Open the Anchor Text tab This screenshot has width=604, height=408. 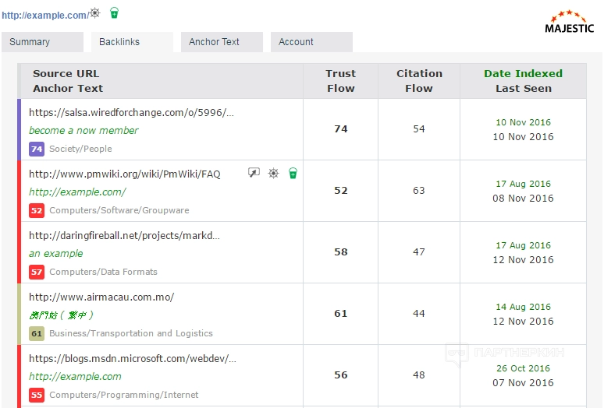point(222,42)
